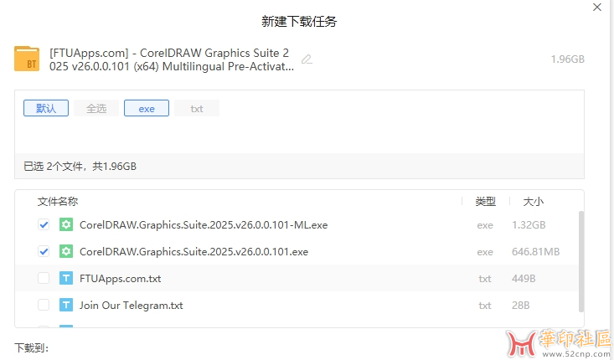Click the text icon of Join Our Telegram.txt

pyautogui.click(x=66, y=305)
